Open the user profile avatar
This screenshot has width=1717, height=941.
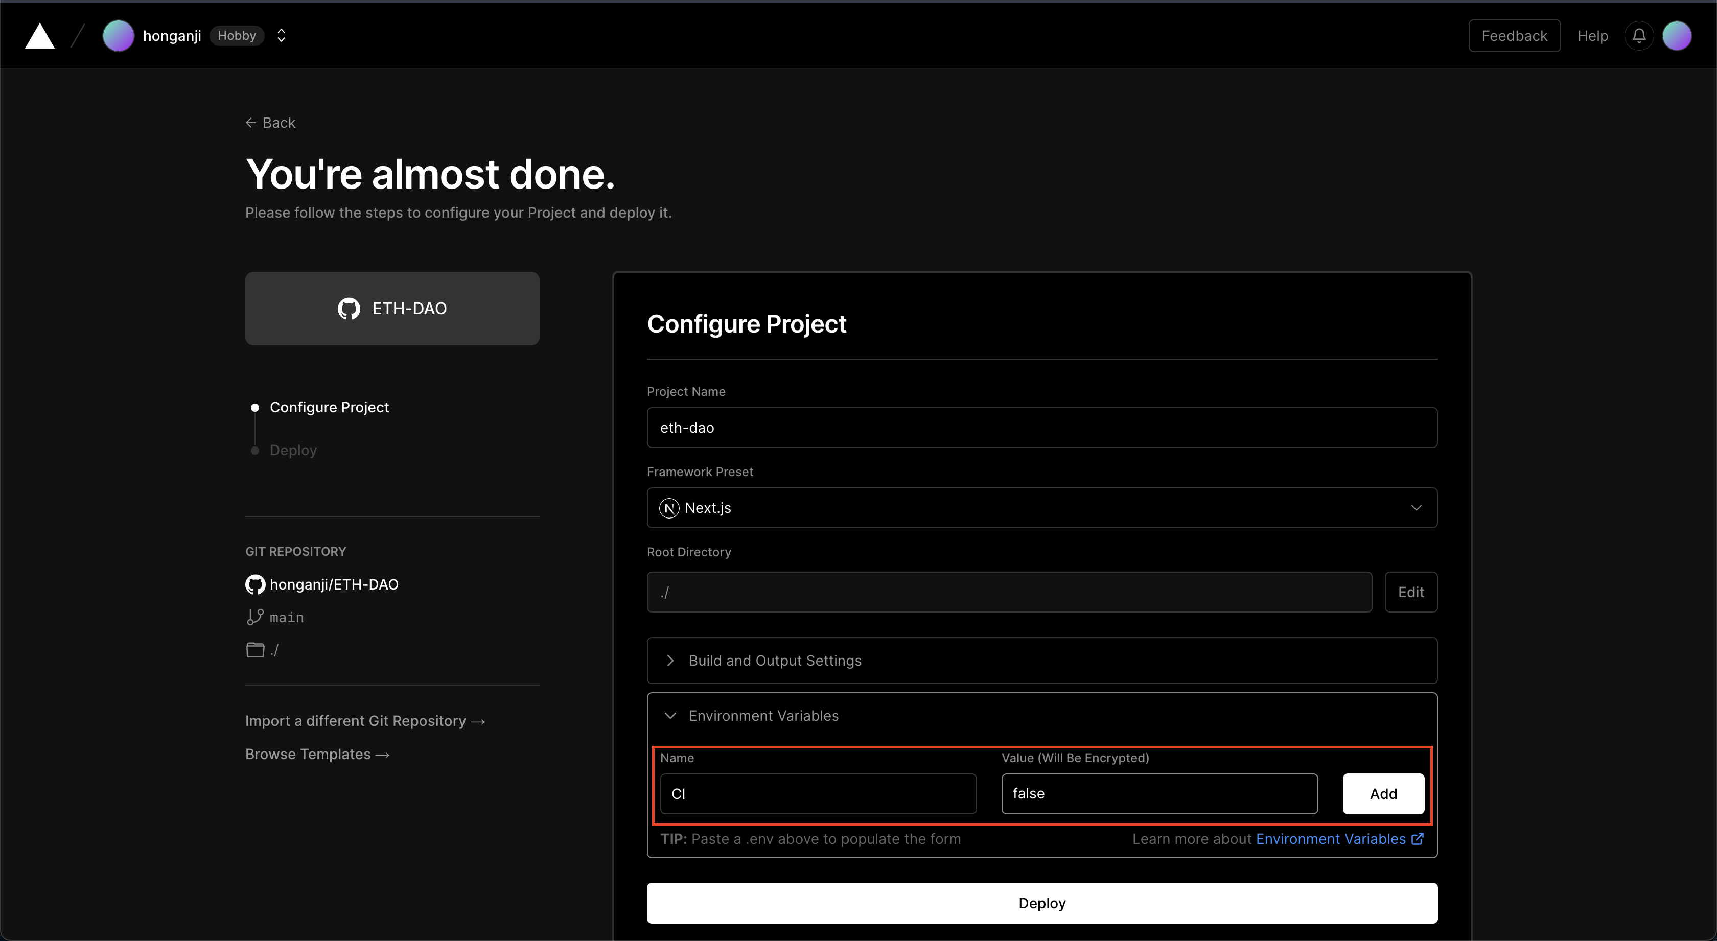click(x=1676, y=36)
